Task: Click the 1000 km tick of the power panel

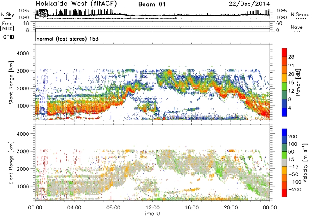Action: point(23,106)
